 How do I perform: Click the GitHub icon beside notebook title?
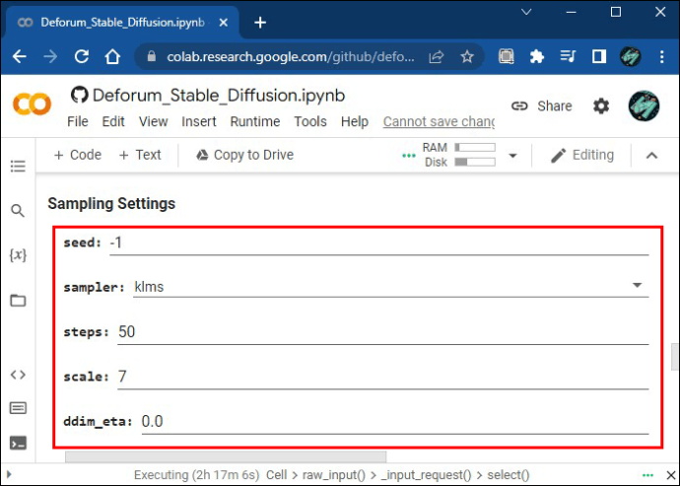click(80, 95)
